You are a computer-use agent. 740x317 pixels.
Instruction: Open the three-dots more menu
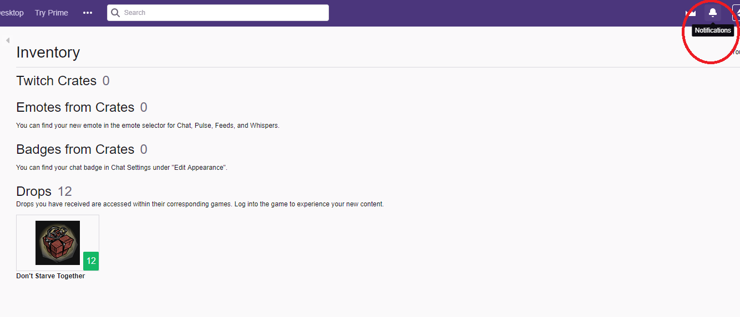click(88, 13)
